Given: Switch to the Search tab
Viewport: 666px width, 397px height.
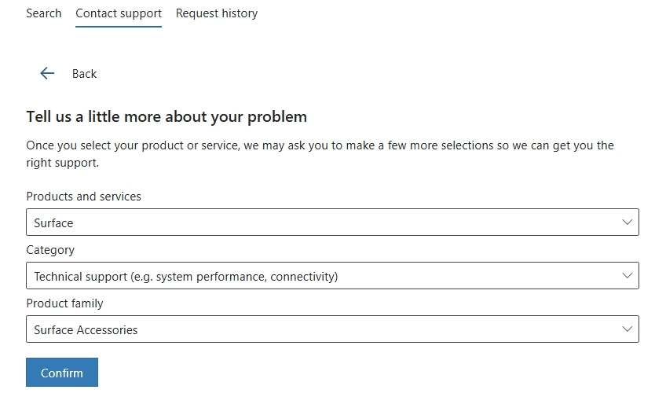Looking at the screenshot, I should pyautogui.click(x=44, y=13).
